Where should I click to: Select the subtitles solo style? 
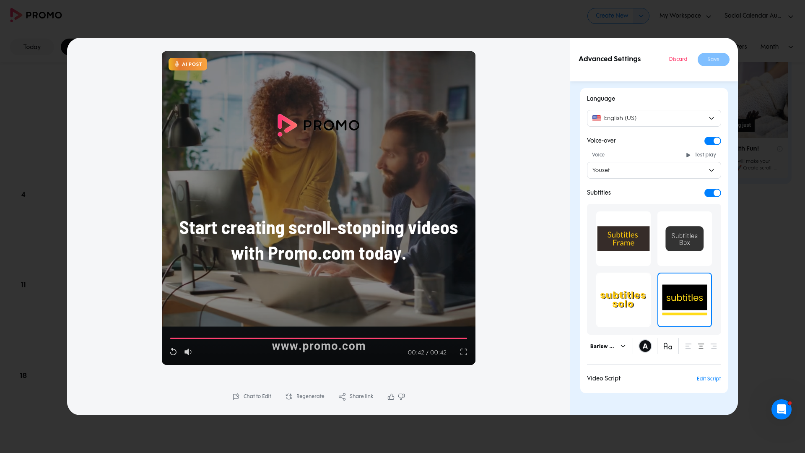623,300
